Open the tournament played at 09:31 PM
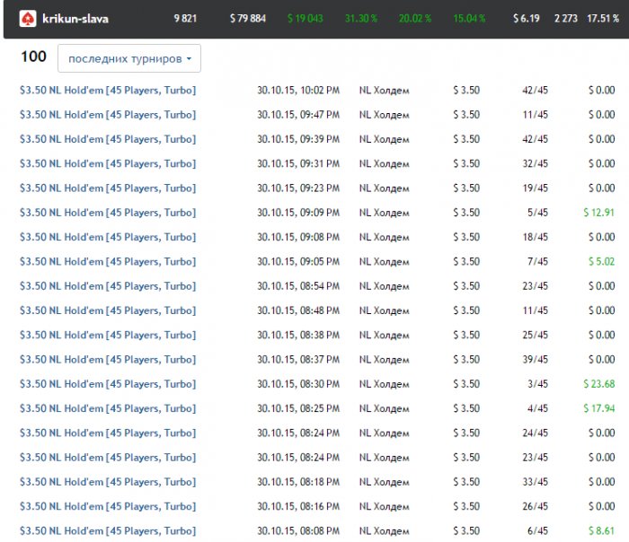Screen dimensions: 629x542 point(108,163)
